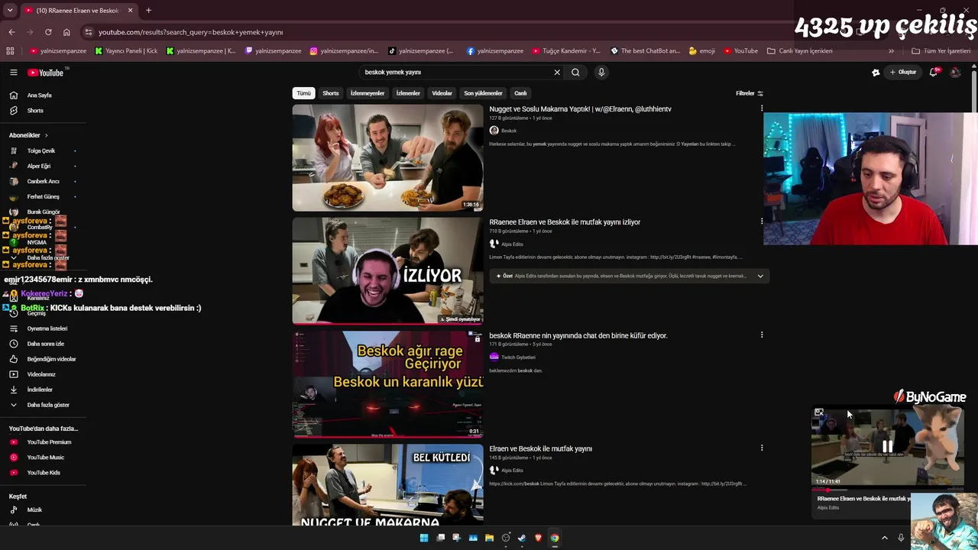
Task: Open Ferhat Güneş subscription channel
Action: (x=43, y=196)
